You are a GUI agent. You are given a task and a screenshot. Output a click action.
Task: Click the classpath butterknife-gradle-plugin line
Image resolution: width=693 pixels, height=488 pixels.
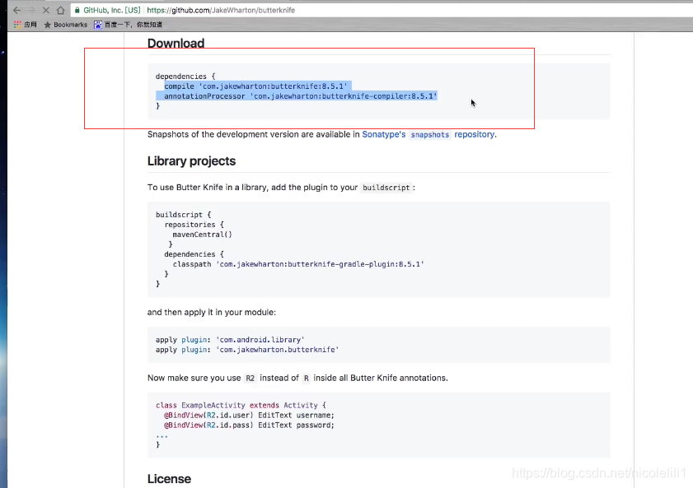(298, 264)
